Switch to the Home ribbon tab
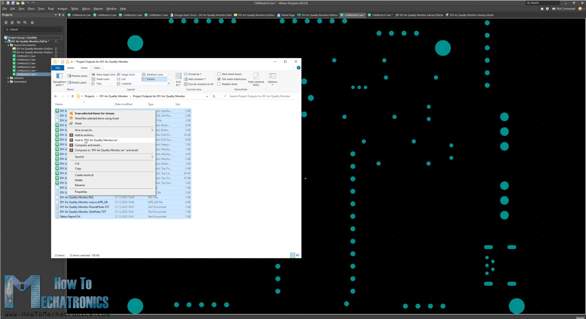This screenshot has height=319, width=586. pos(71,68)
